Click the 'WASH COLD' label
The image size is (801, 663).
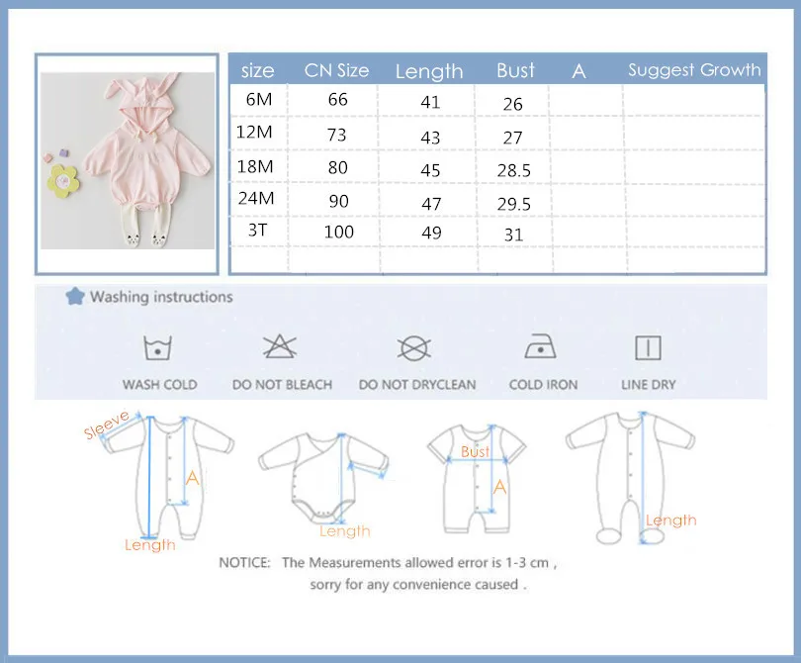pyautogui.click(x=159, y=385)
